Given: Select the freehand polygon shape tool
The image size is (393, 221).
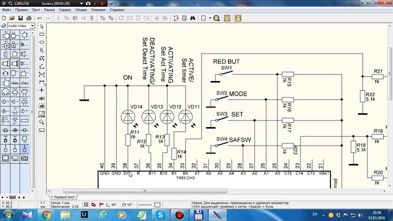Looking at the screenshot, I should [42, 50].
